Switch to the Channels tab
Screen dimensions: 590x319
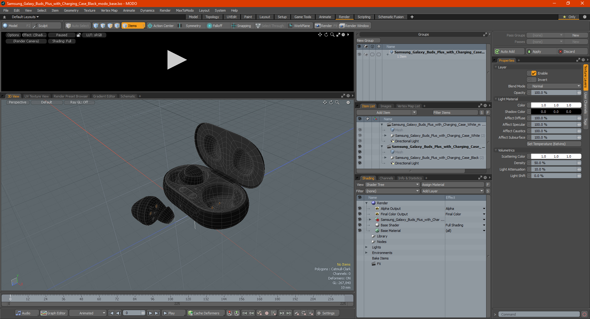[x=386, y=178]
